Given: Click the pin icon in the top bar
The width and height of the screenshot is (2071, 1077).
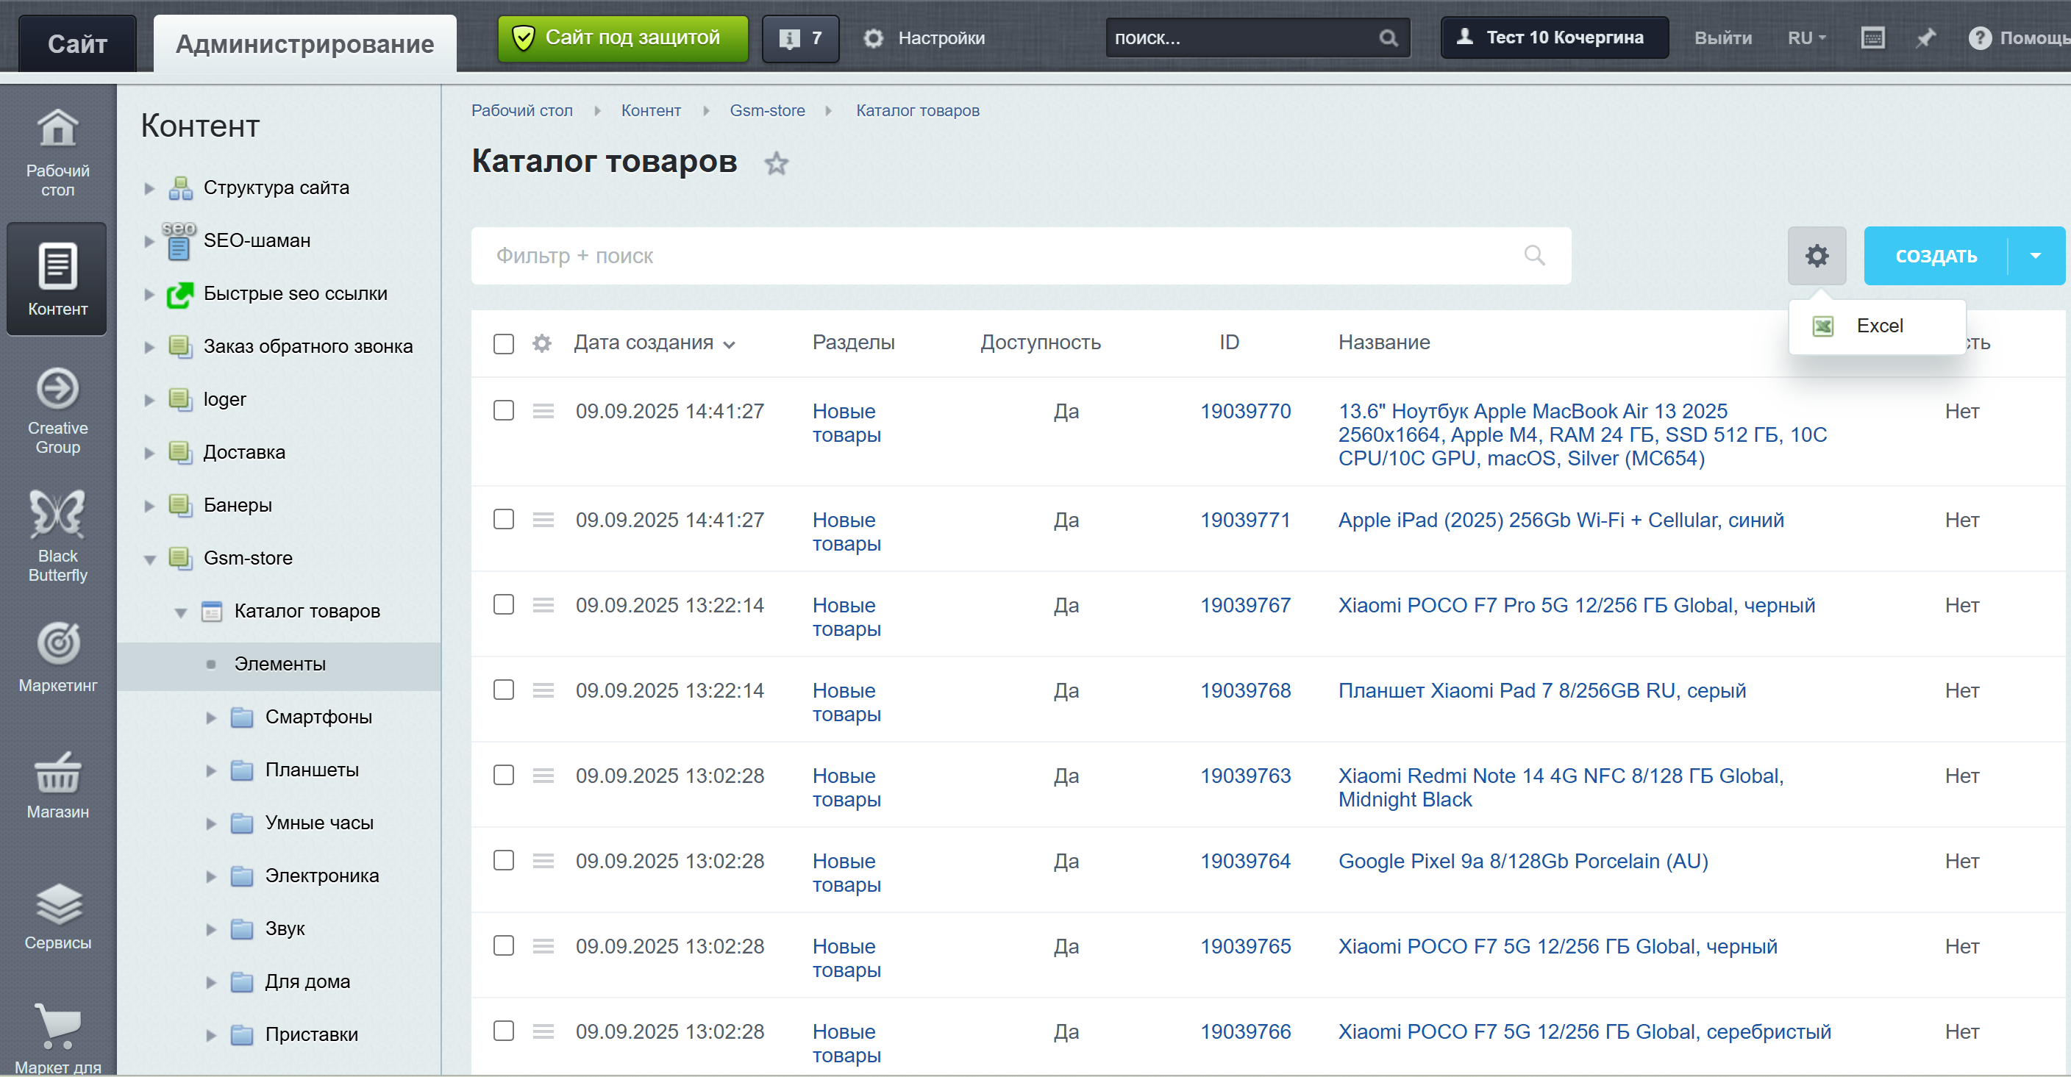Looking at the screenshot, I should [1925, 37].
